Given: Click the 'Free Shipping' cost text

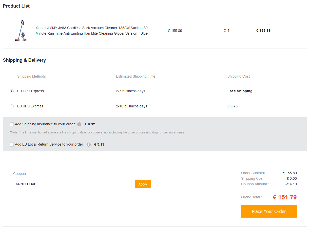Looking at the screenshot, I should (240, 91).
